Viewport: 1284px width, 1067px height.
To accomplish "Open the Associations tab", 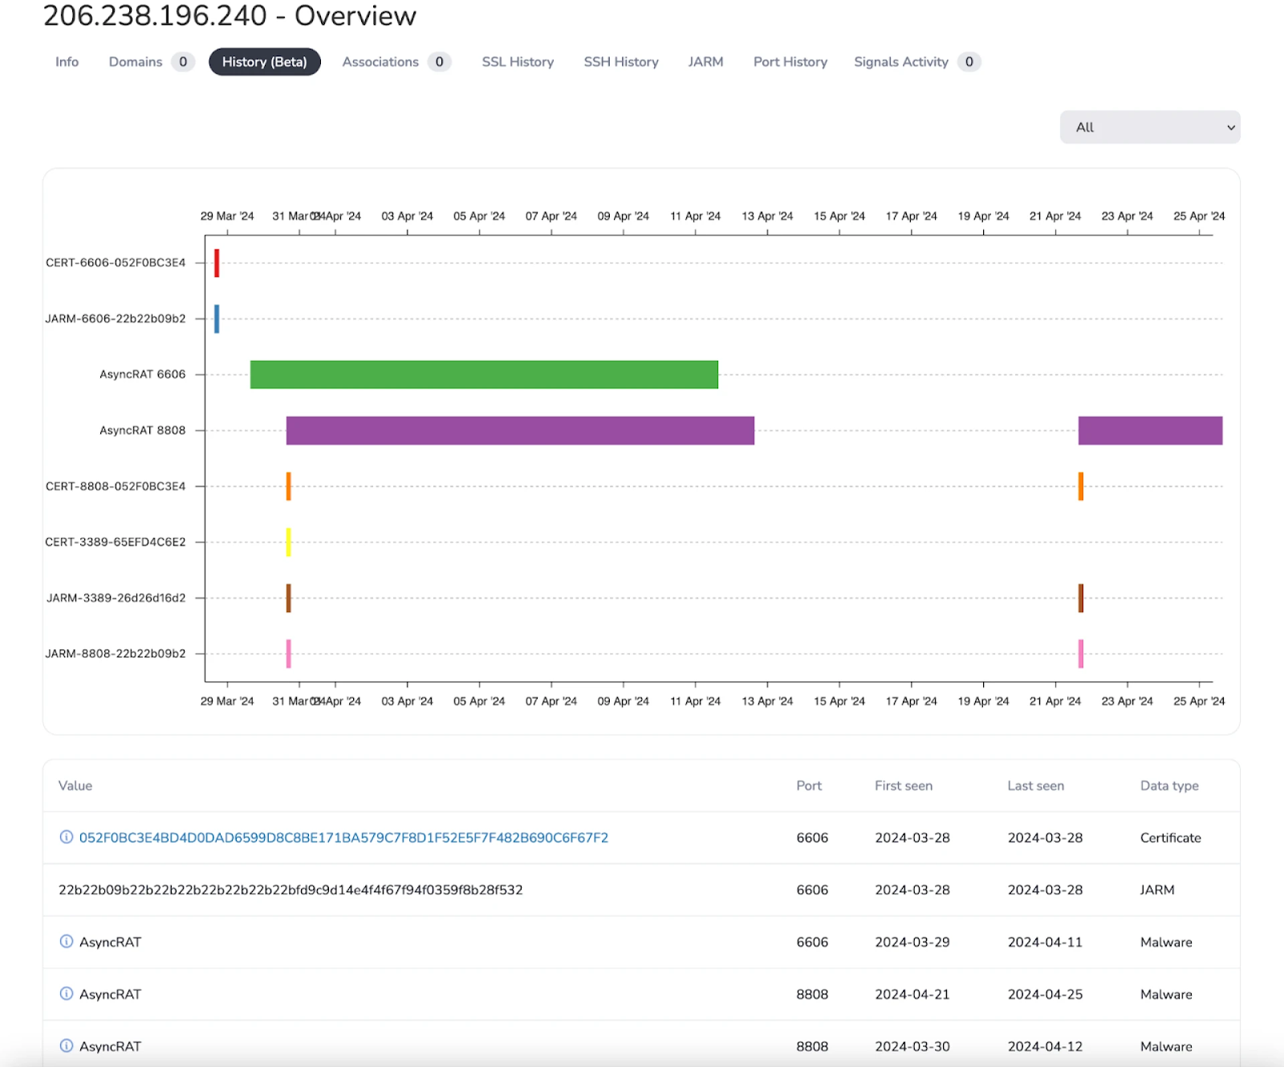I will [x=396, y=62].
